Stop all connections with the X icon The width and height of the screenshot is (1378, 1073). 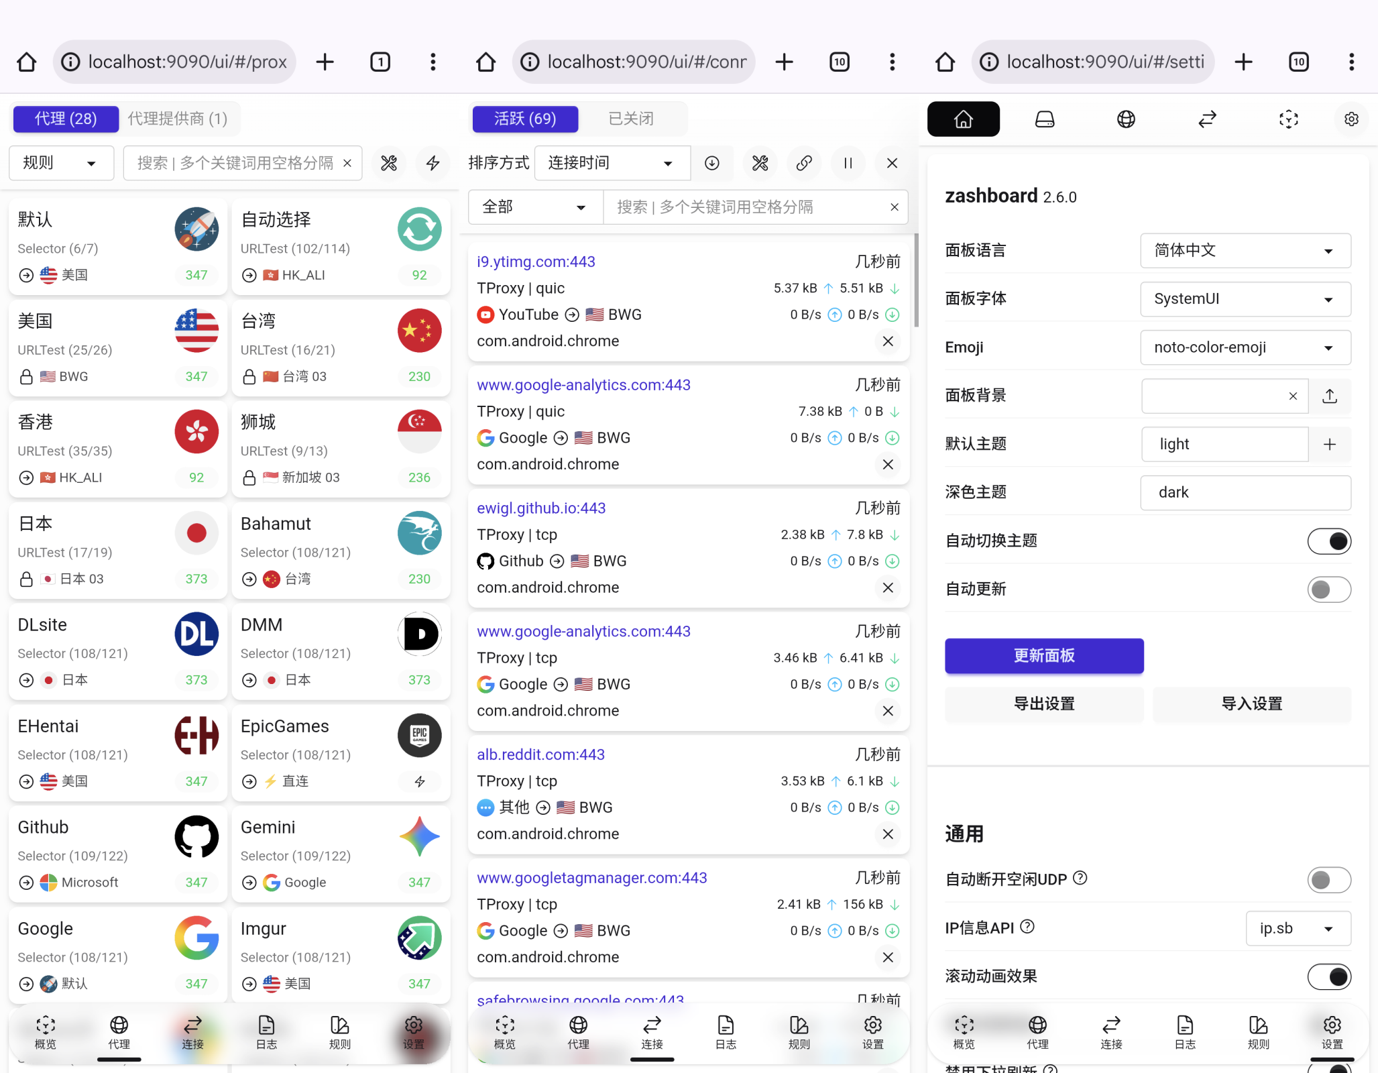click(x=892, y=163)
